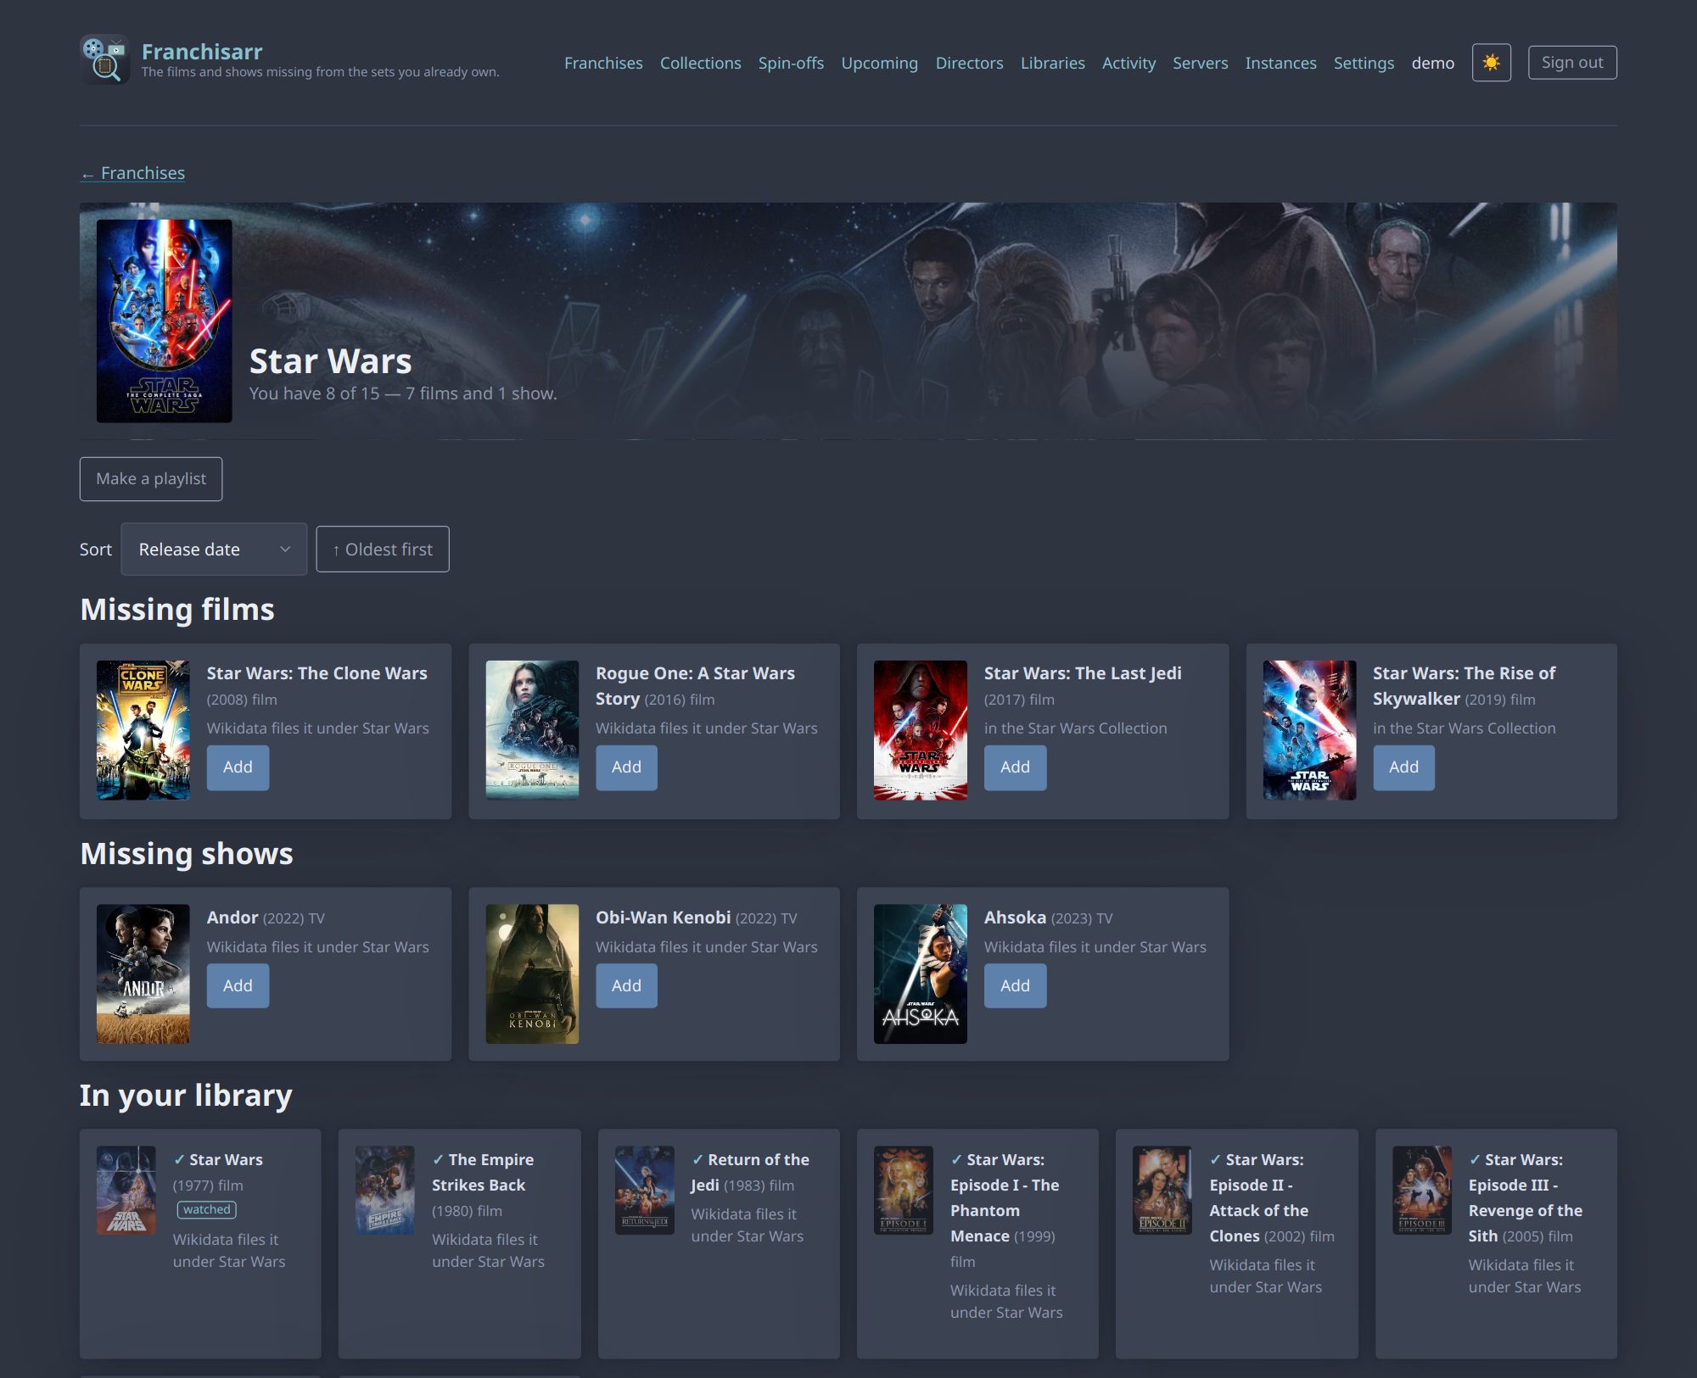
Task: Select the Rogue One: A Star Wars Story title
Action: pos(695,686)
